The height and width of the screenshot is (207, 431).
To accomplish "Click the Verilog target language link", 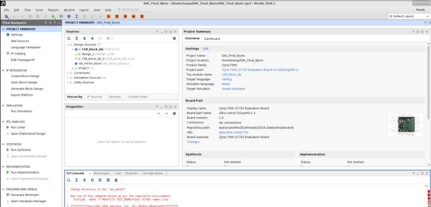I will pyautogui.click(x=227, y=79).
